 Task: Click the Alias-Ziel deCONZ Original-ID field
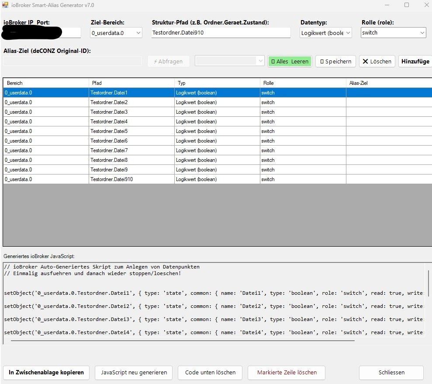click(73, 61)
